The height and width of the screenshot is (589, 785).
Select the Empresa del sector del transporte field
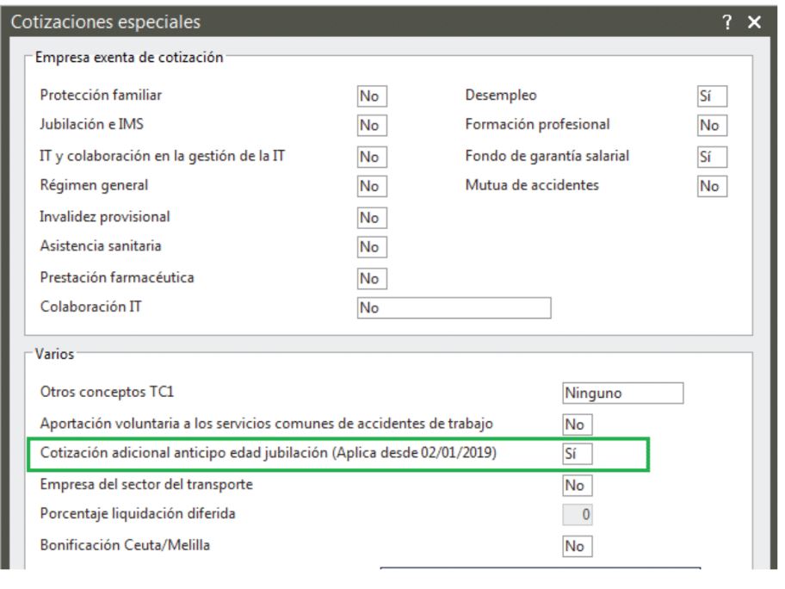pyautogui.click(x=578, y=486)
